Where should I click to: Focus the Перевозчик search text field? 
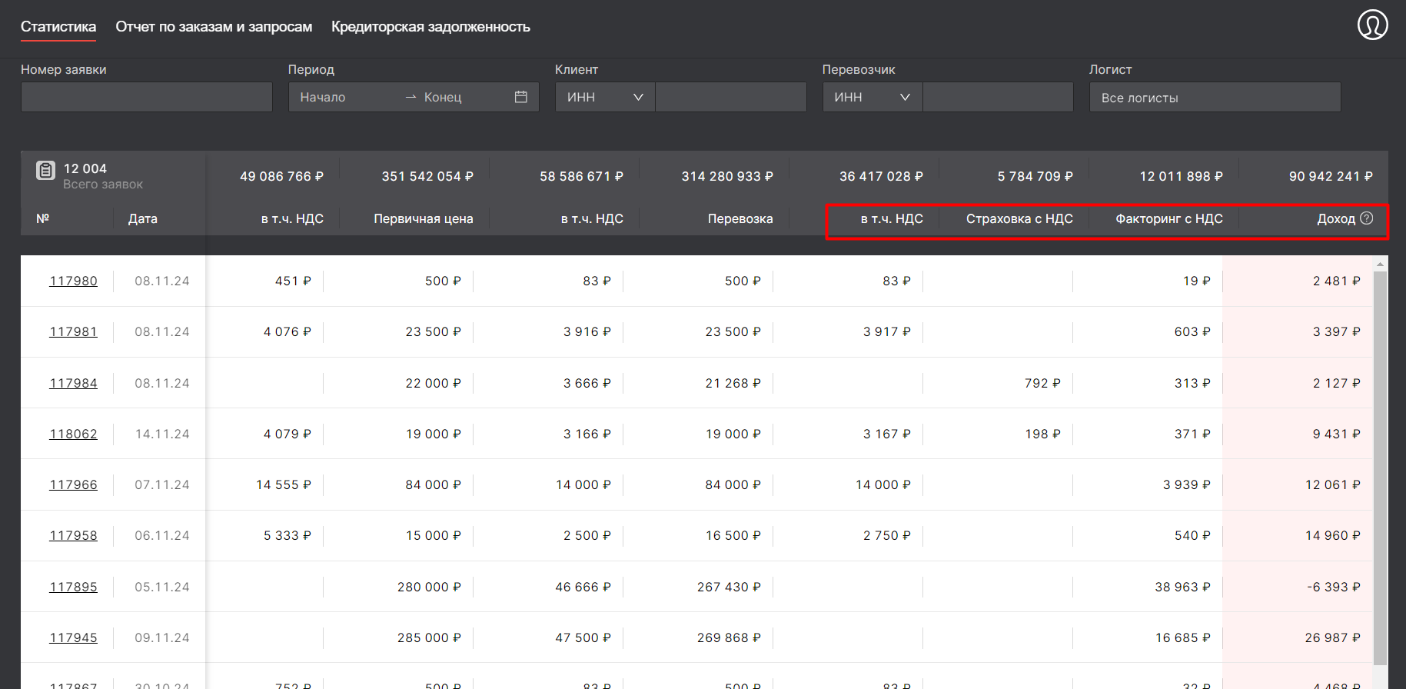pos(998,97)
